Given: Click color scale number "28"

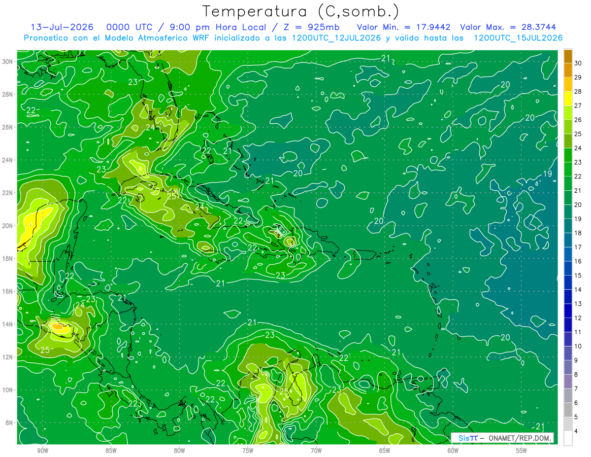Looking at the screenshot, I should (x=578, y=91).
